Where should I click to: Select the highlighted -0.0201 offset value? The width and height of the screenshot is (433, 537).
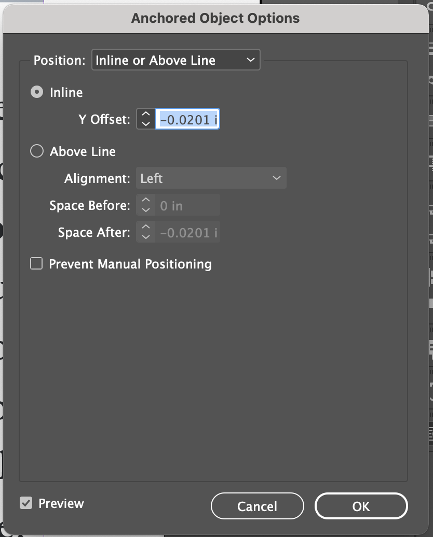[187, 119]
